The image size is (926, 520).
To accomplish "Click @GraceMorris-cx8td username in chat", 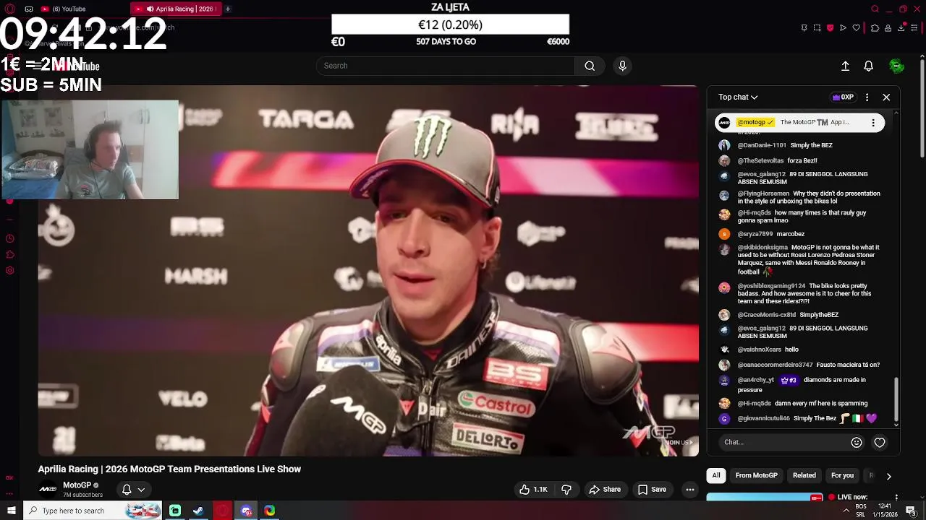I will pos(767,315).
